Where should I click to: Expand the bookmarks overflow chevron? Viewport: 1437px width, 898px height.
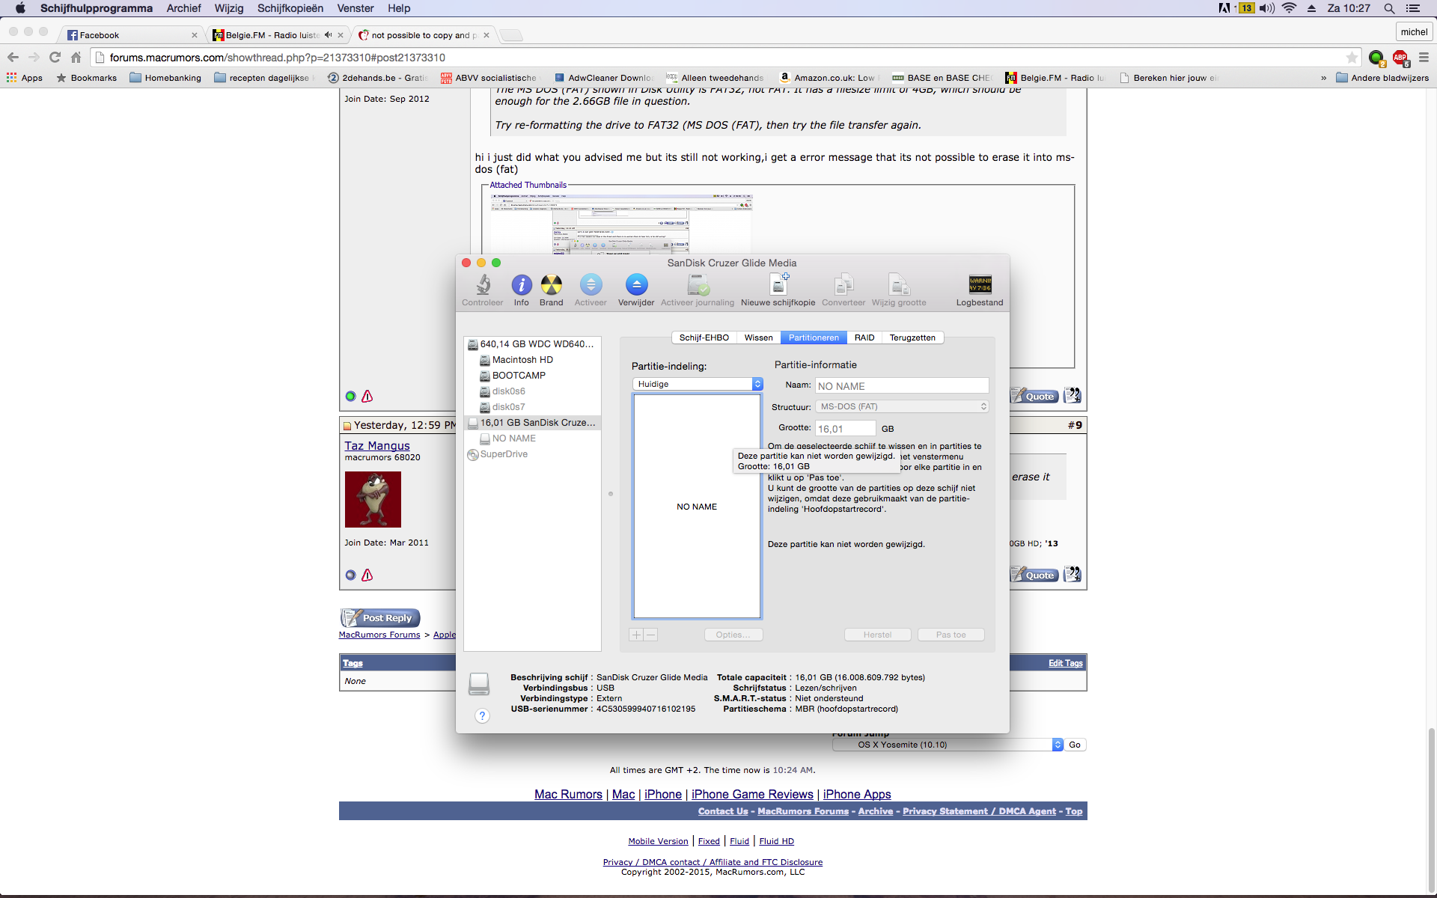tap(1323, 78)
